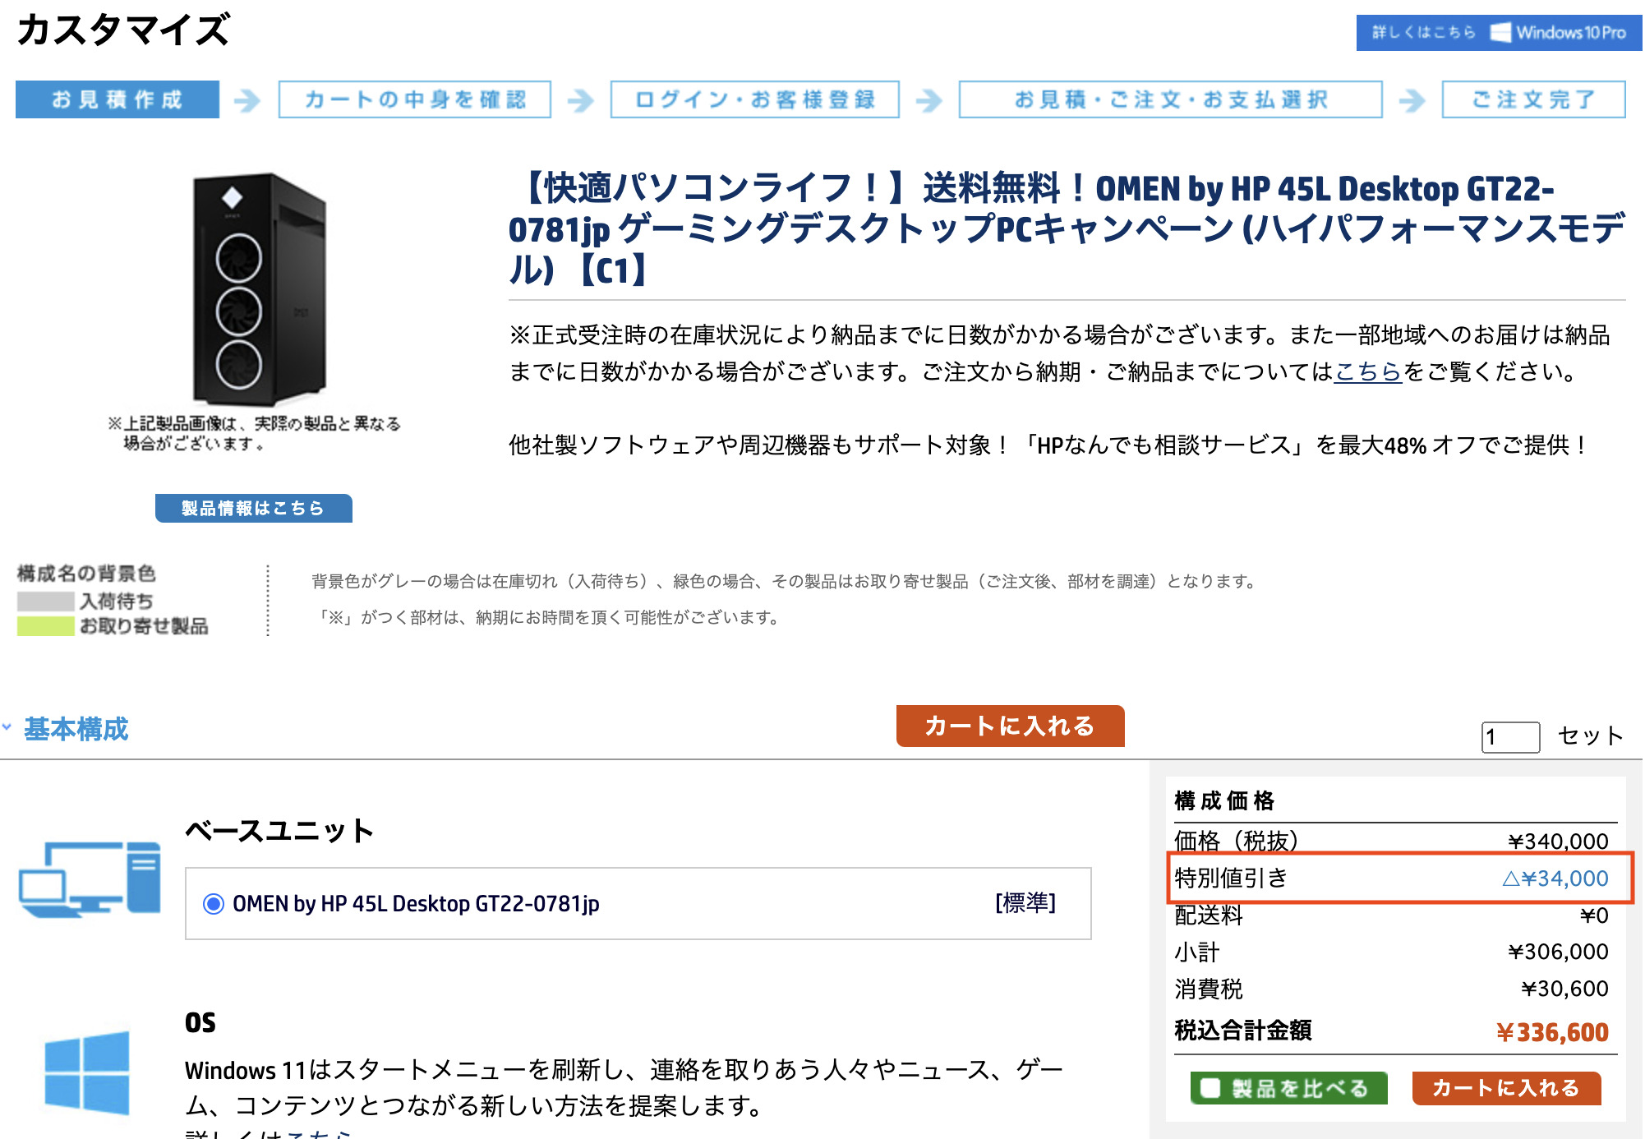
Task: Toggle the checkbox in 製品を比べる button
Action: [1210, 1088]
